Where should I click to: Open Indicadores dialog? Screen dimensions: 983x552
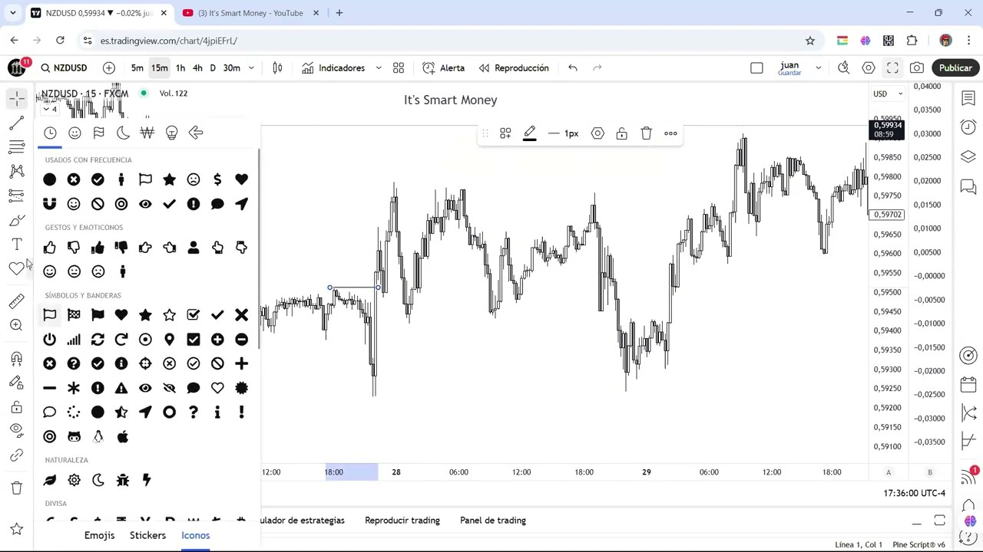click(333, 67)
